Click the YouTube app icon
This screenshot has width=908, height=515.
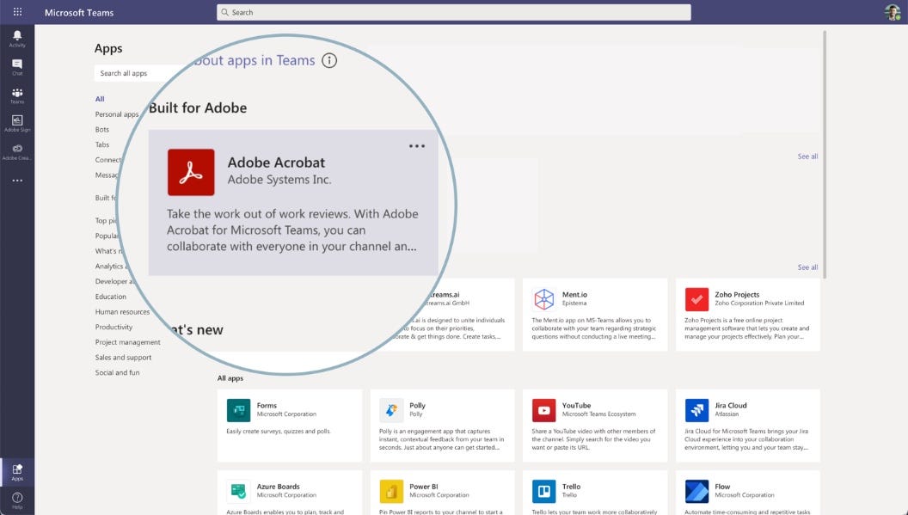[x=543, y=410]
